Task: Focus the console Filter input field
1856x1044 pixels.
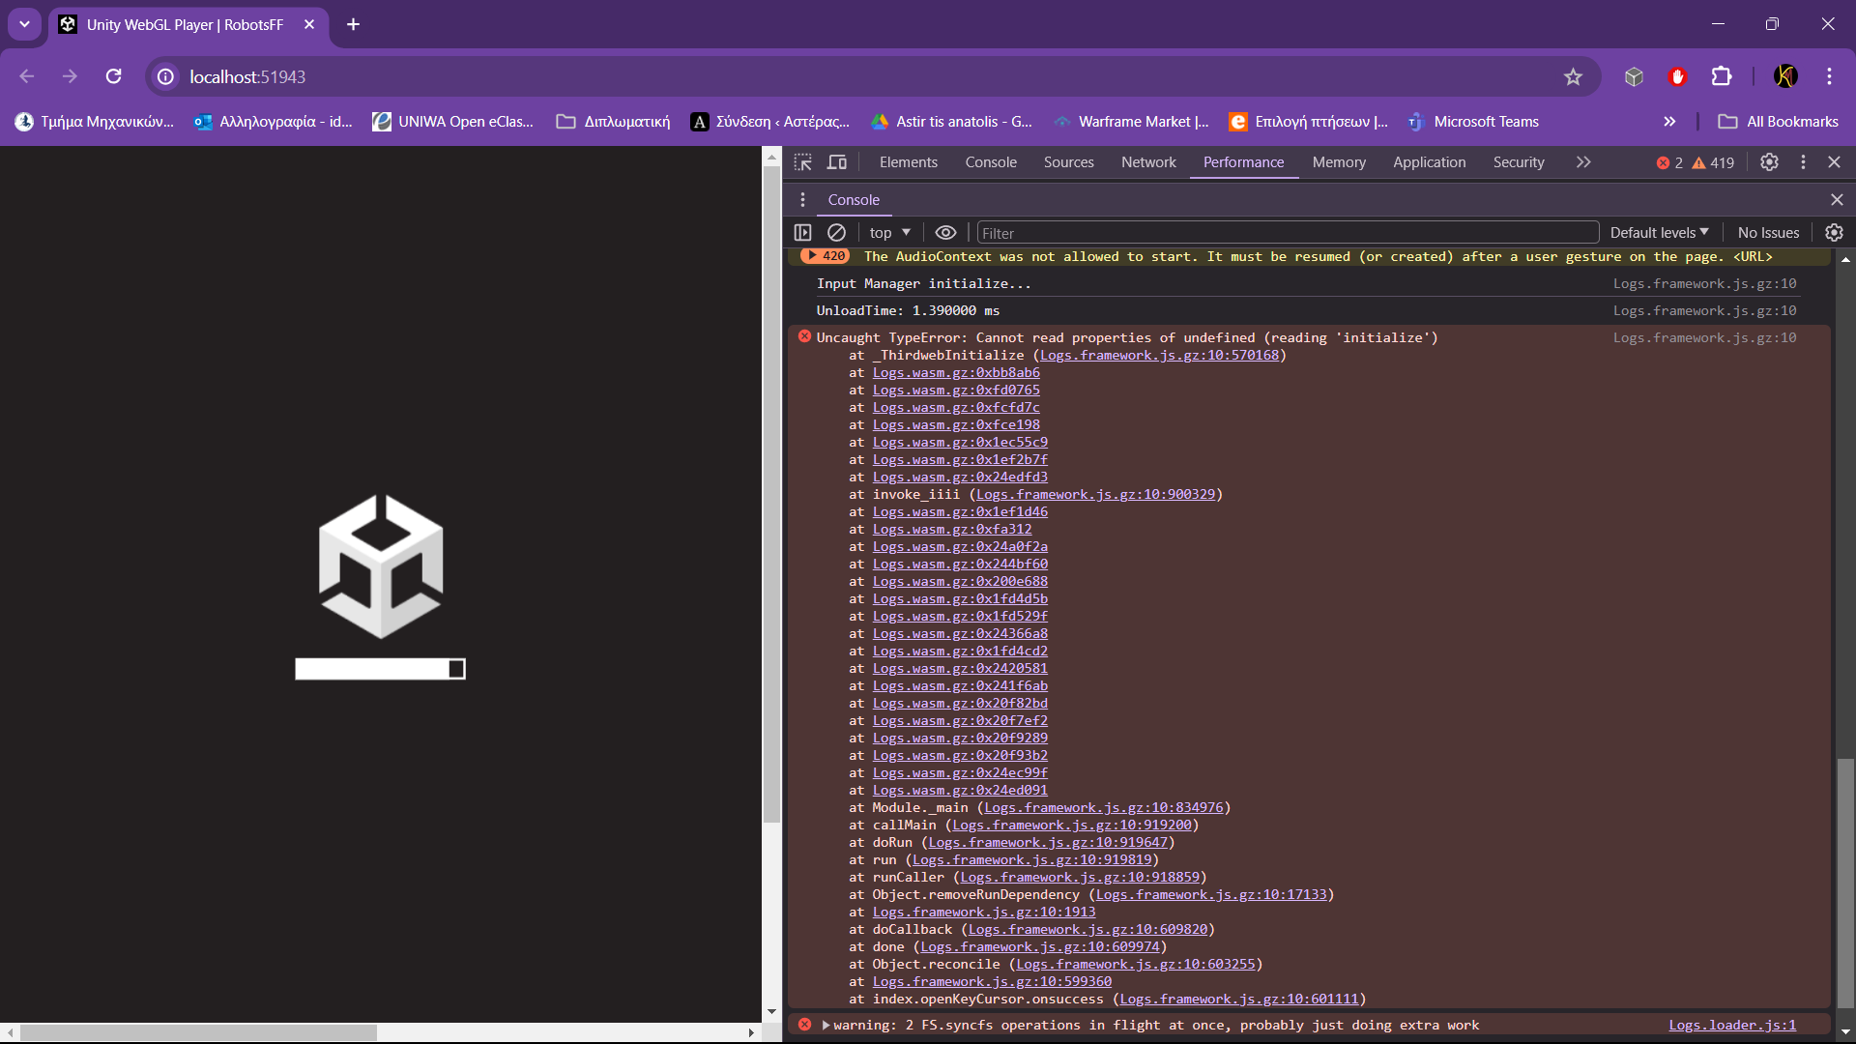Action: (1286, 233)
